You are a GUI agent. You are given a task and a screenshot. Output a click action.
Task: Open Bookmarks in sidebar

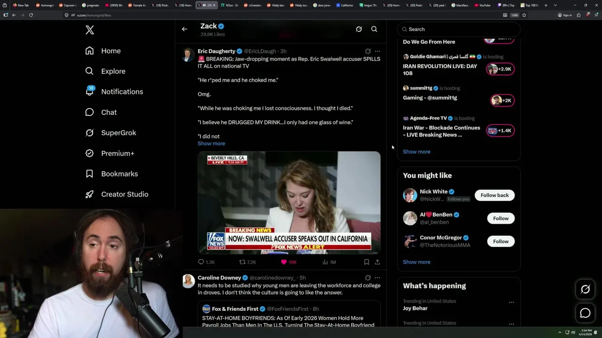[111, 174]
